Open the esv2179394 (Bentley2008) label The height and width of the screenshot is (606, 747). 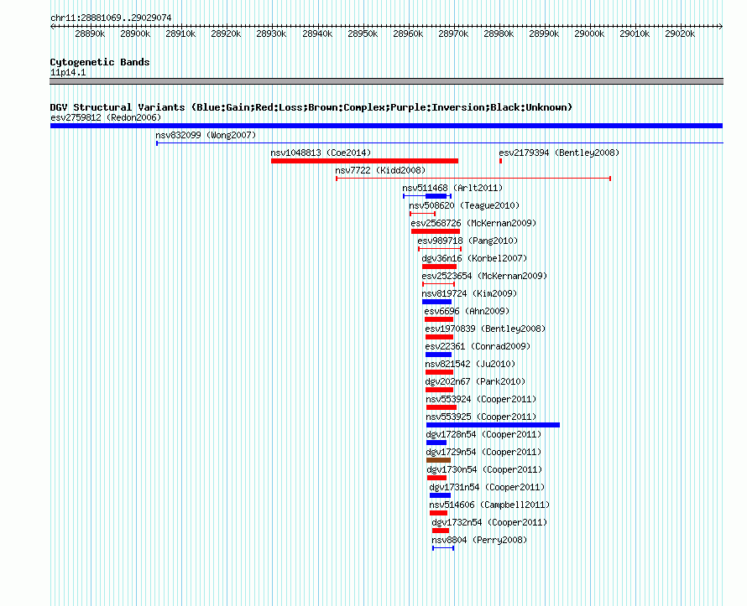[559, 153]
